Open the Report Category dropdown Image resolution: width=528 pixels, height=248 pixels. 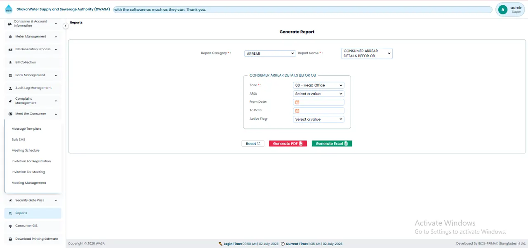[270, 54]
